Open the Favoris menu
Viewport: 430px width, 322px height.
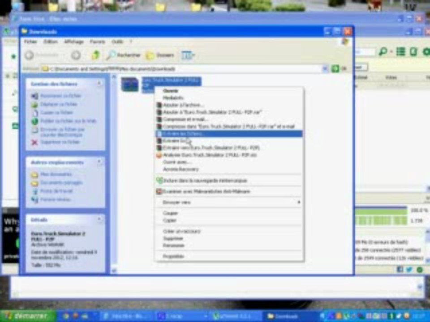[x=98, y=42]
